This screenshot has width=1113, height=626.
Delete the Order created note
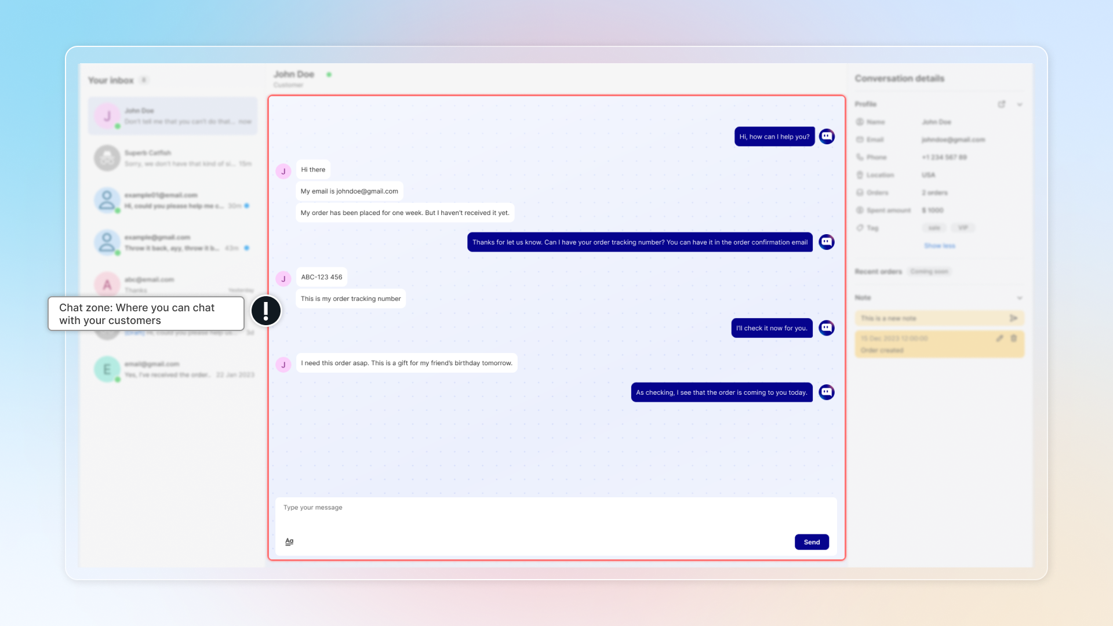1014,339
